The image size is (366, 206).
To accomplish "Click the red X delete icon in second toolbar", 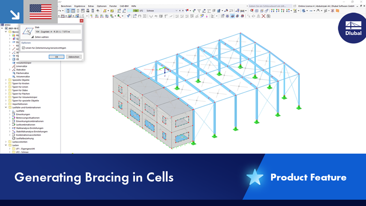I will 263,16.
